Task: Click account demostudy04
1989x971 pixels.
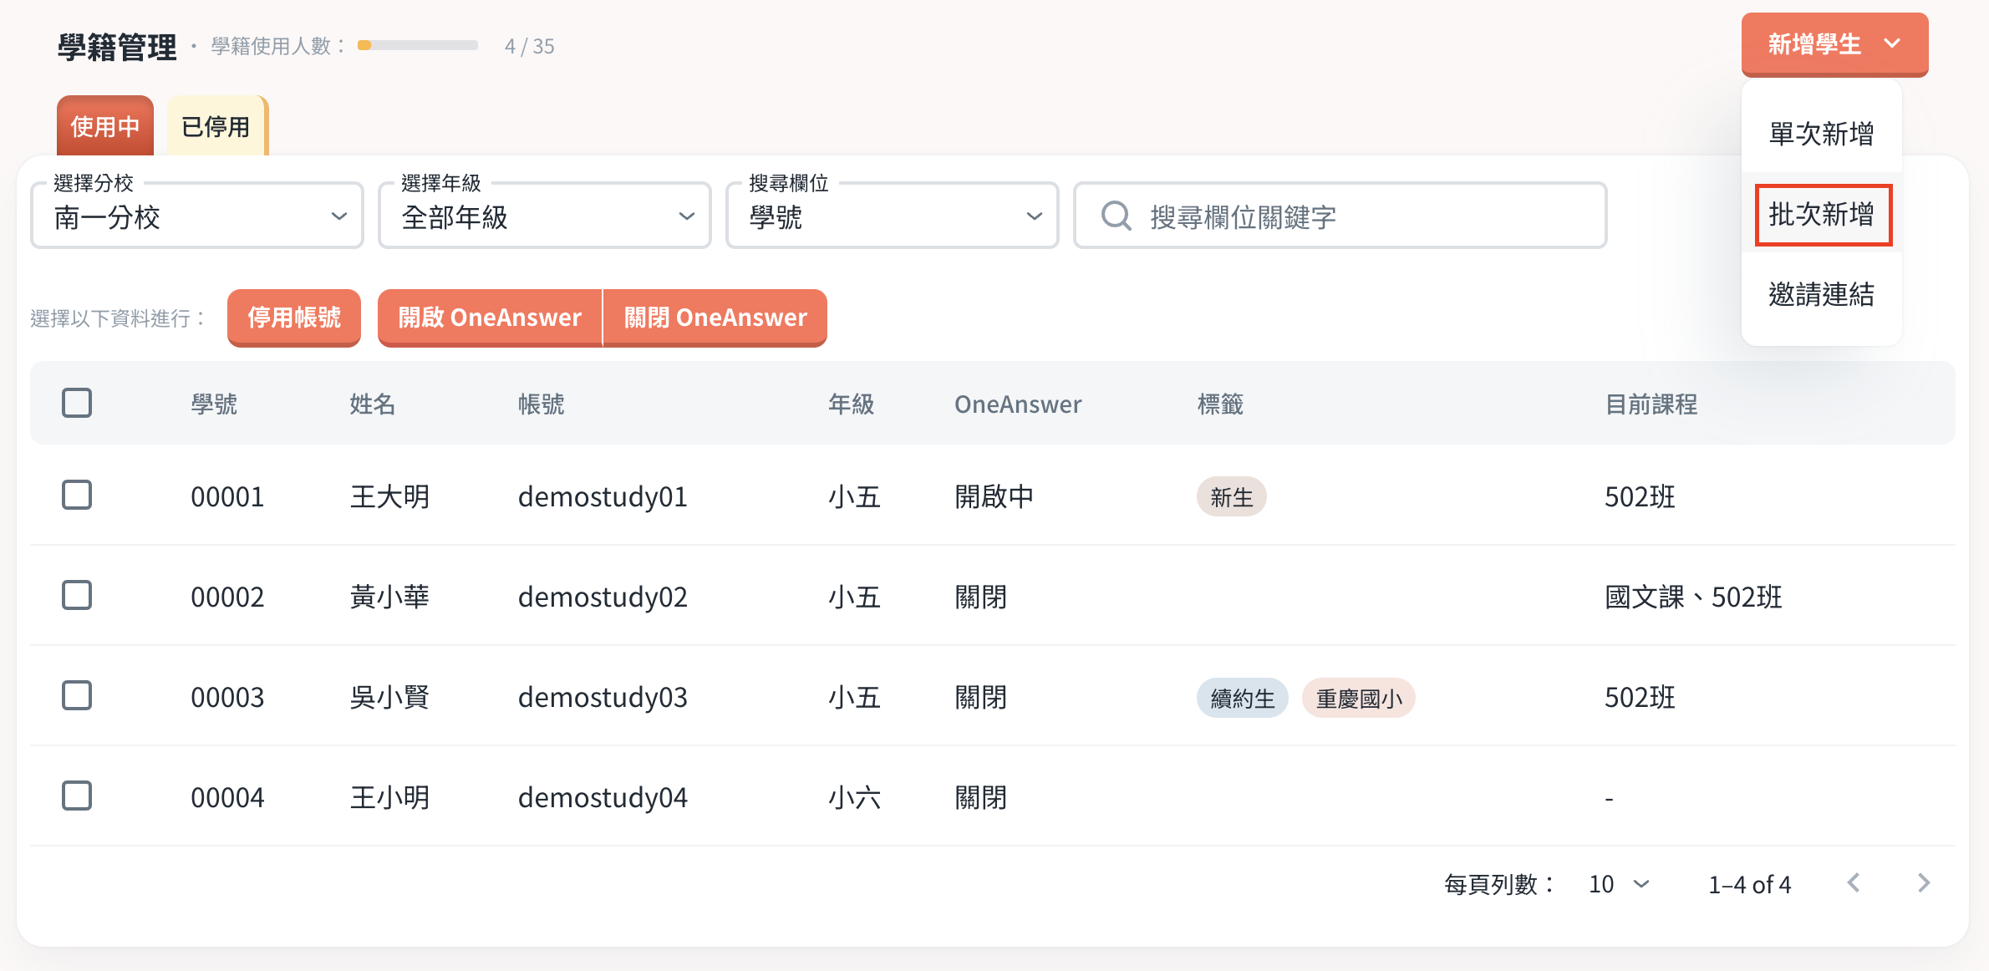Action: coord(603,797)
